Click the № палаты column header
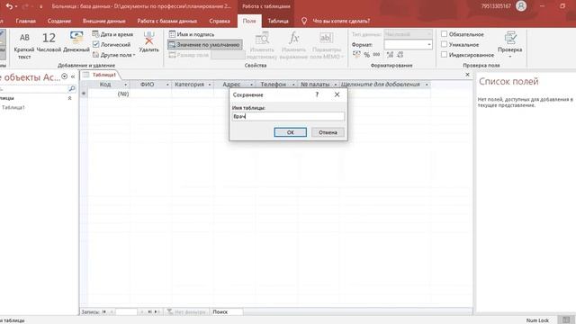This screenshot has width=576, height=324. pyautogui.click(x=315, y=85)
